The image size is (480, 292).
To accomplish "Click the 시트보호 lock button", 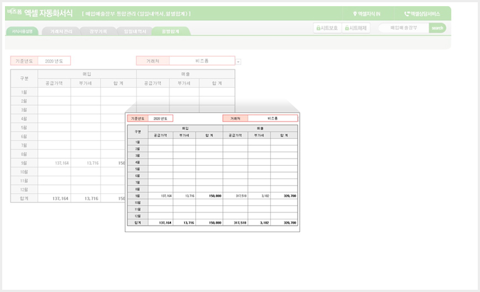I will pyautogui.click(x=327, y=28).
